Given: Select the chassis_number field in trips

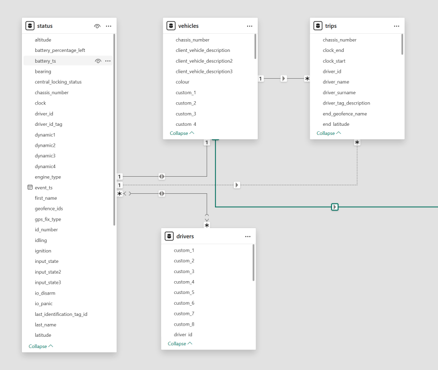Looking at the screenshot, I should coord(339,40).
